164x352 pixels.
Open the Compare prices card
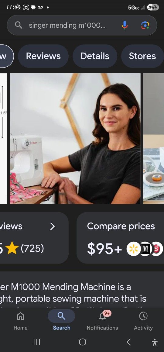[x=120, y=238]
